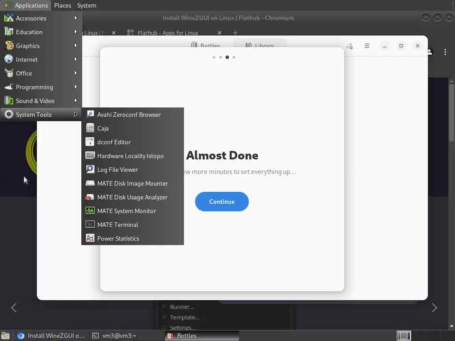Open the Accessories menu category
Screen dimensions: 455x341
click(41, 18)
